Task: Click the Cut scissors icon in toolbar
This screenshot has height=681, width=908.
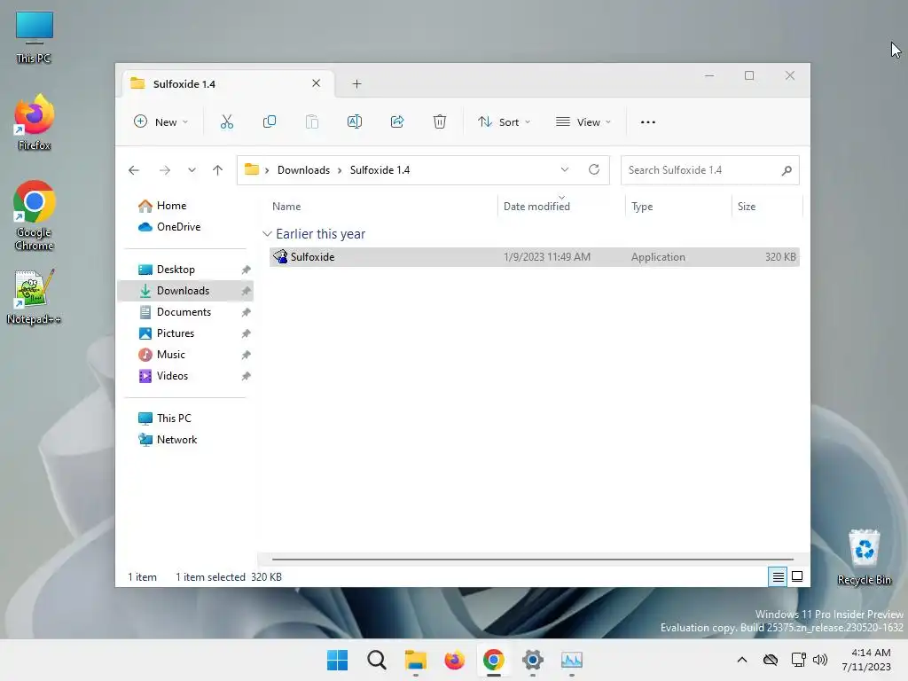Action: click(226, 121)
